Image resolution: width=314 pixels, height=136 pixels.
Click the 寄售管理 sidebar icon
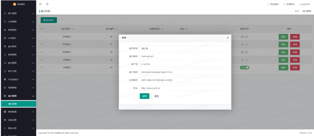5,54
